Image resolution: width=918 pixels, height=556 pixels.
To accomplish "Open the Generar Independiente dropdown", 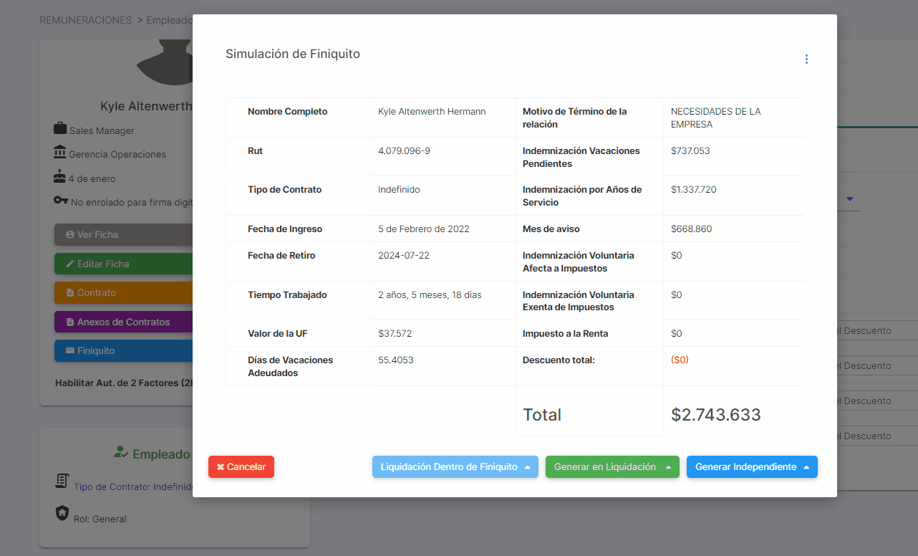I will pos(752,467).
